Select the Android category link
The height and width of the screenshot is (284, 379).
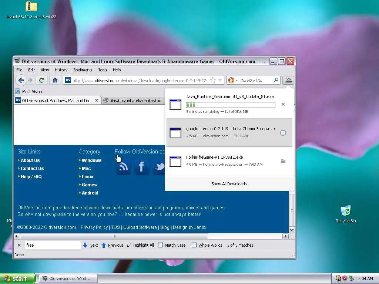click(x=90, y=193)
